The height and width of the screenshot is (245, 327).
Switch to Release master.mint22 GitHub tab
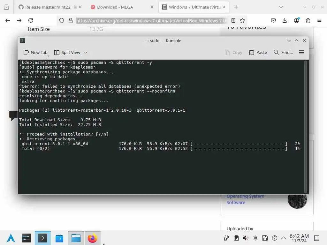[48, 7]
